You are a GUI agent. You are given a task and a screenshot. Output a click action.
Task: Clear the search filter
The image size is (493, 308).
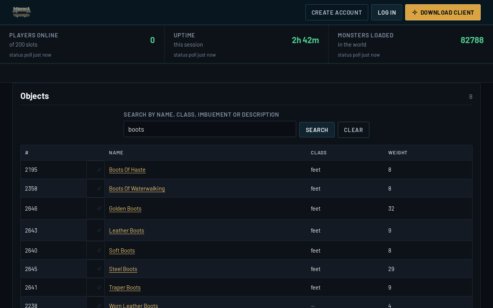pyautogui.click(x=354, y=130)
